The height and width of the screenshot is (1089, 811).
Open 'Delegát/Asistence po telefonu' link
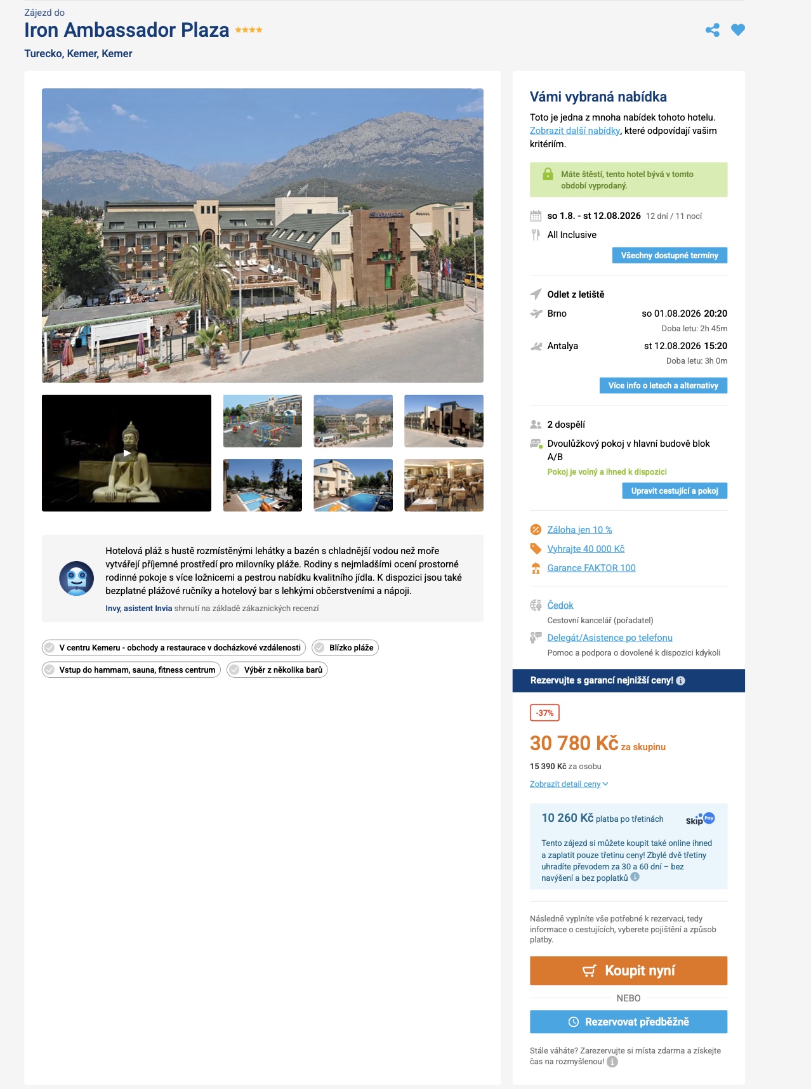(x=610, y=638)
